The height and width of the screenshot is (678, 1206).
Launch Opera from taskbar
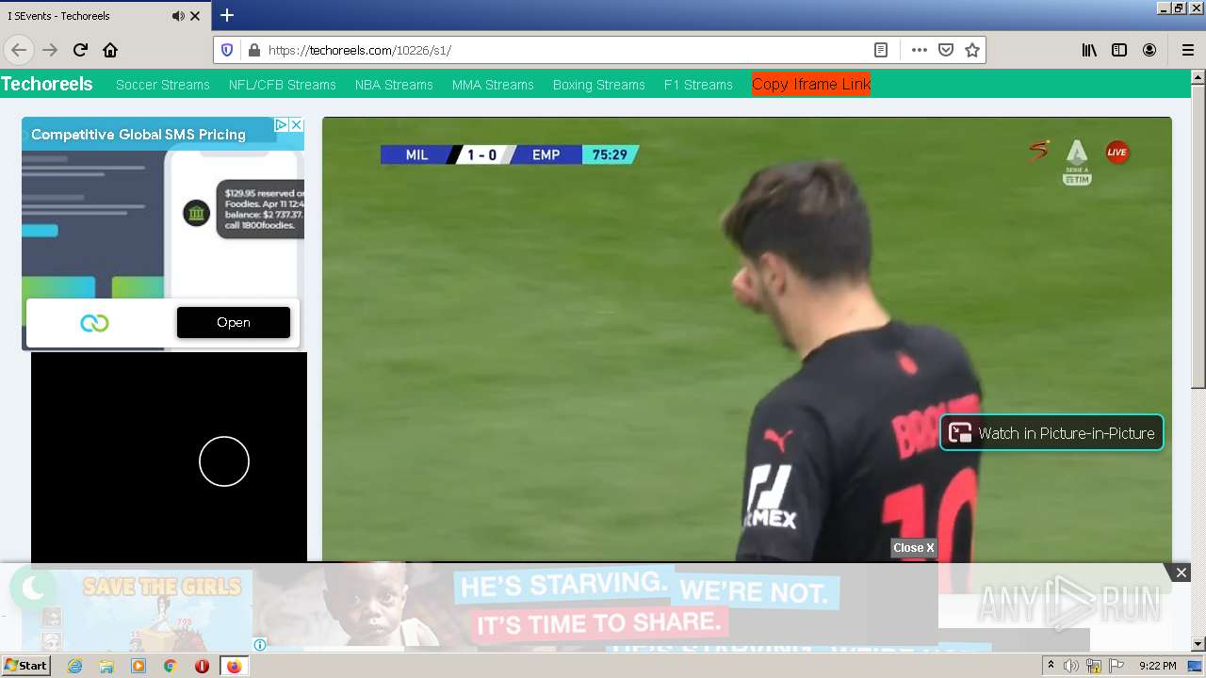click(202, 666)
